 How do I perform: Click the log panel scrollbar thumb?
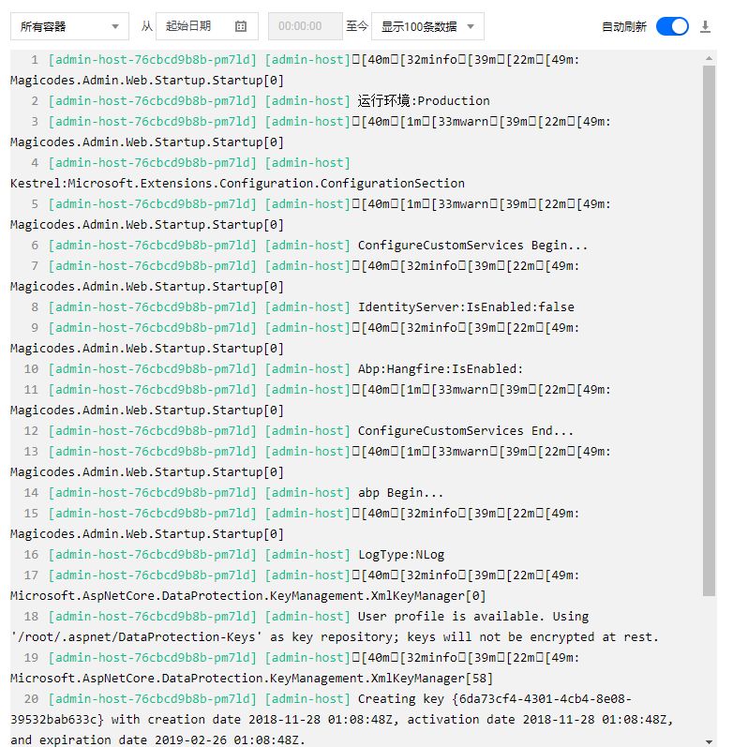pyautogui.click(x=710, y=331)
